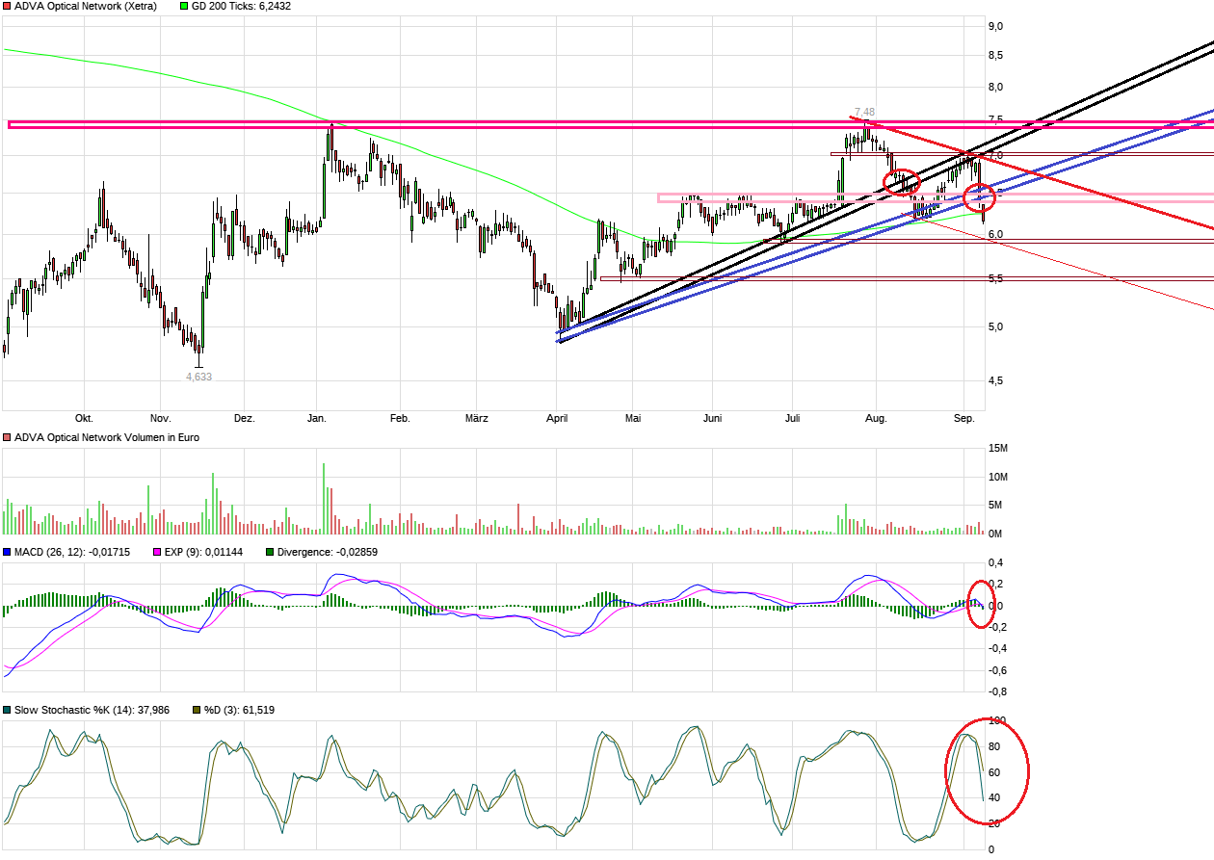Screen dimensions: 1214x860
Task: Click the '8,5' price axis value
Action: pos(996,55)
